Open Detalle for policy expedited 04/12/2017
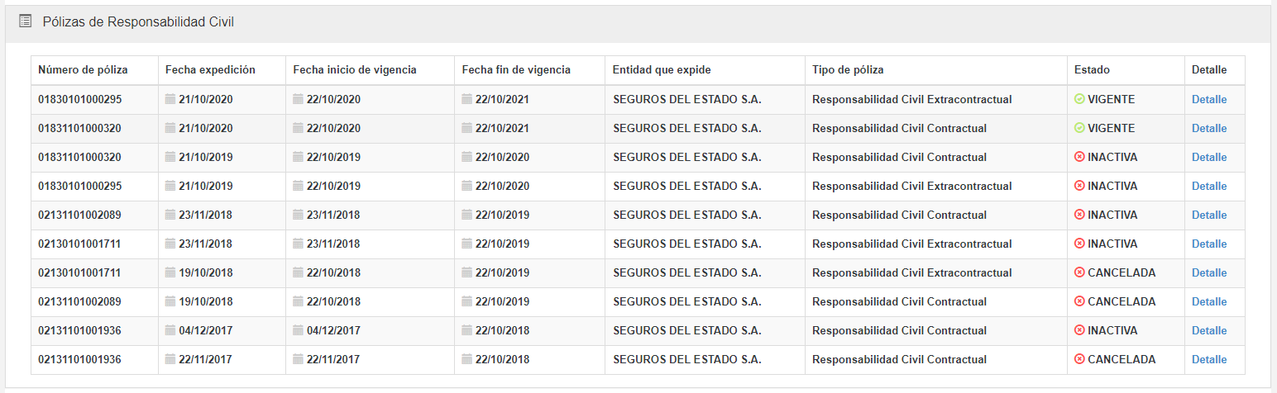The height and width of the screenshot is (393, 1277). point(1208,331)
